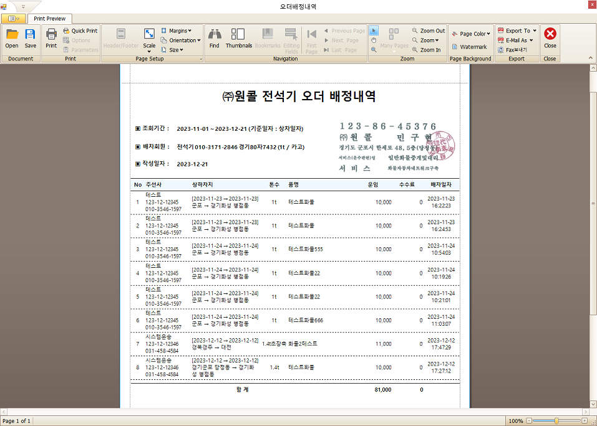Switch to the Print Preview tab
Image resolution: width=597 pixels, height=426 pixels.
pyautogui.click(x=50, y=19)
